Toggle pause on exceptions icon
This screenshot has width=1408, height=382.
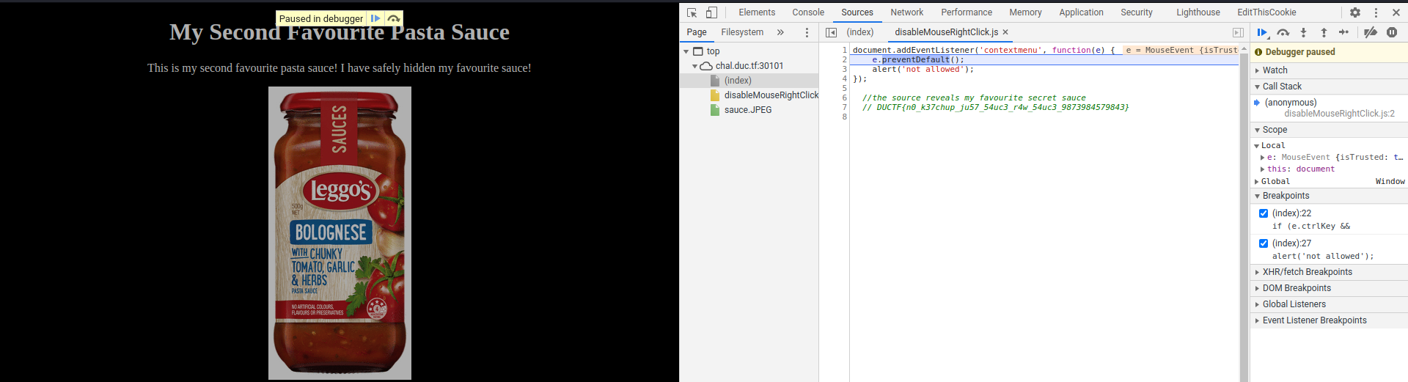pyautogui.click(x=1391, y=32)
